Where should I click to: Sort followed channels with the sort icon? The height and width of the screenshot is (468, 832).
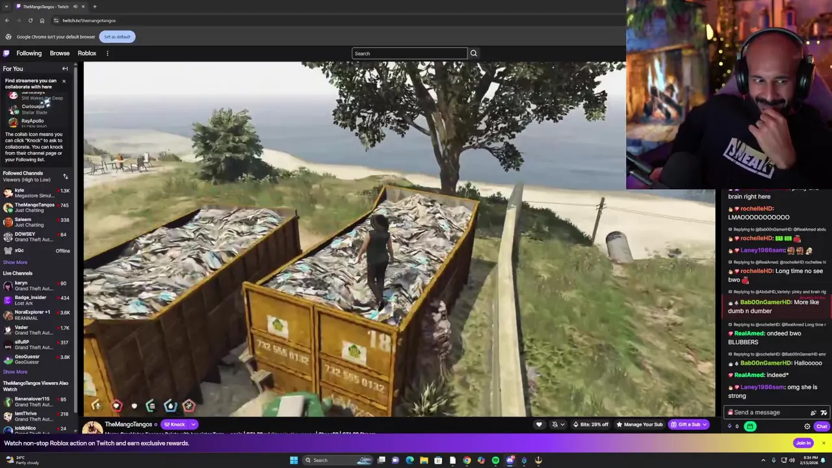(x=65, y=177)
